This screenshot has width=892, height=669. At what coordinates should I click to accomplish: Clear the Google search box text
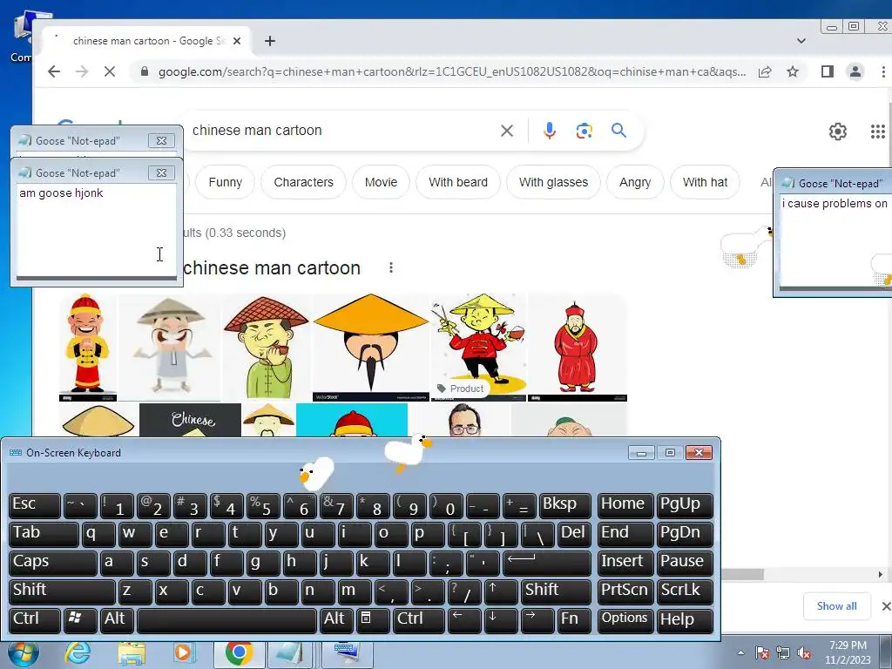click(x=507, y=131)
